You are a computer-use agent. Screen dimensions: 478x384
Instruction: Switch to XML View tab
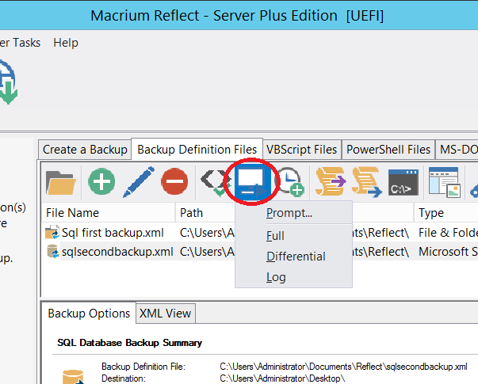coord(165,314)
